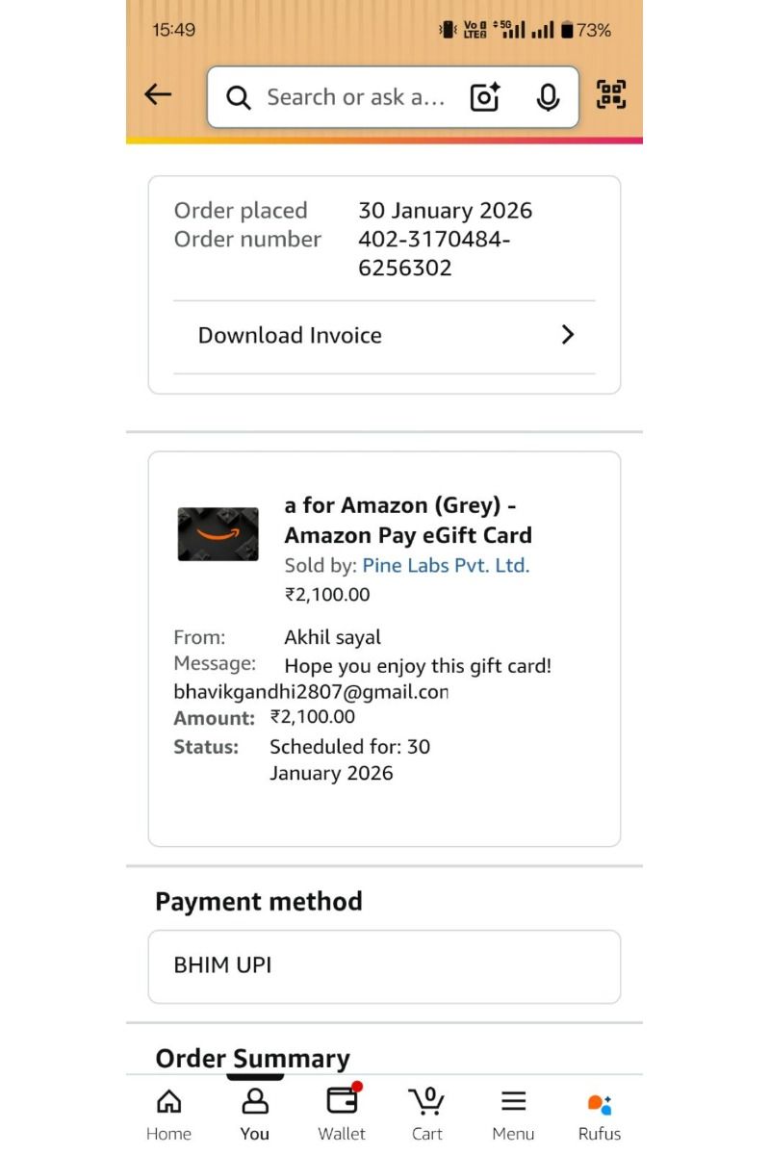Open the QR code scanner icon
The height and width of the screenshot is (1155, 770).
coord(611,94)
